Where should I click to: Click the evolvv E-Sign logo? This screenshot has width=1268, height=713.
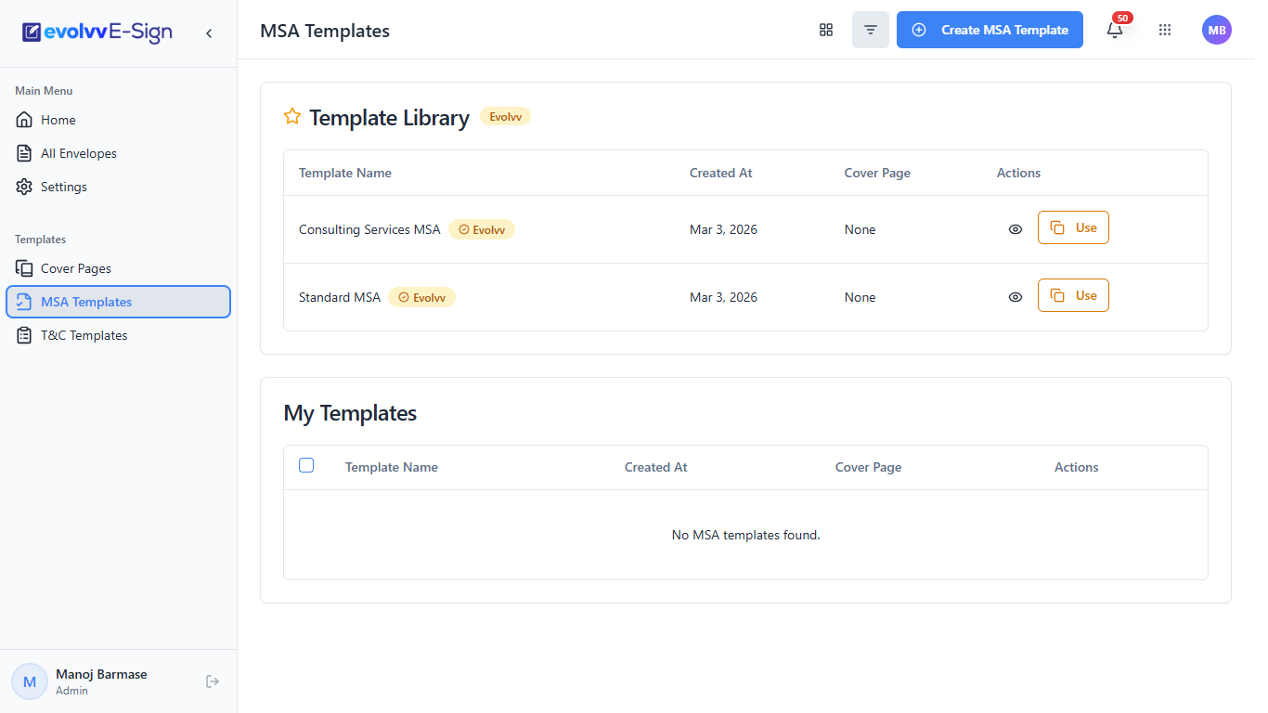pos(97,32)
